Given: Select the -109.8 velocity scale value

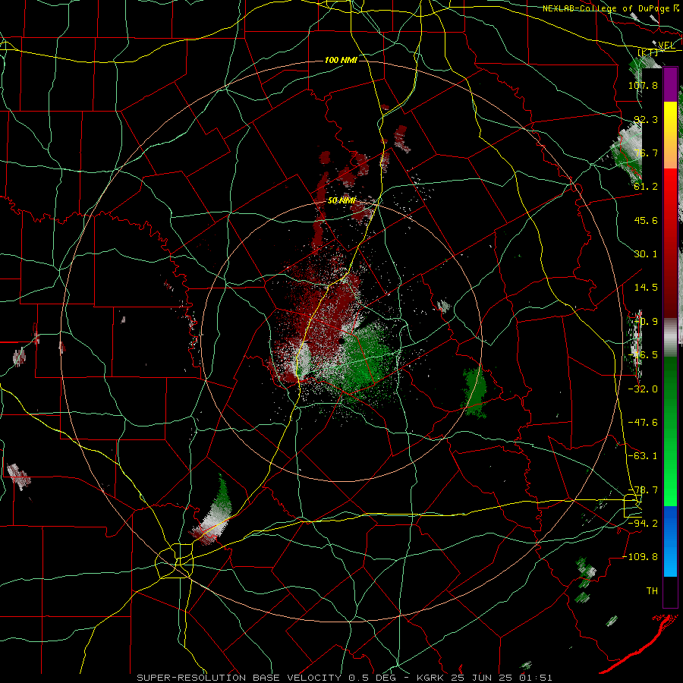Looking at the screenshot, I should (x=641, y=557).
